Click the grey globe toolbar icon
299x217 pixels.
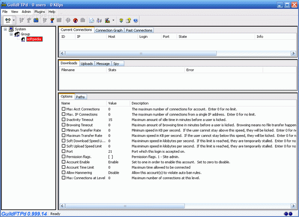point(68,20)
